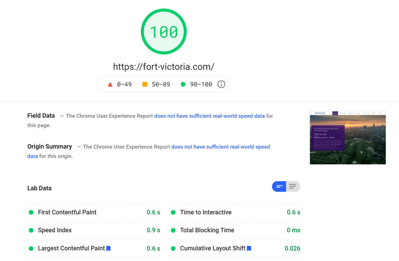Click the green circle 90–100 legend icon

pos(183,84)
